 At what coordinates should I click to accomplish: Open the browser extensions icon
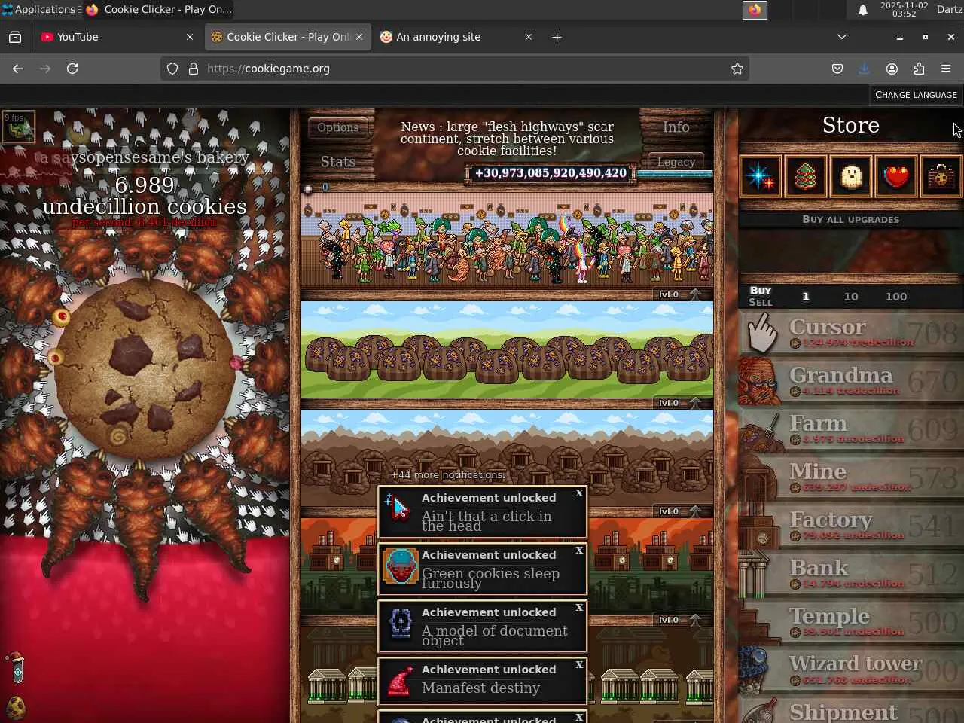pyautogui.click(x=919, y=69)
